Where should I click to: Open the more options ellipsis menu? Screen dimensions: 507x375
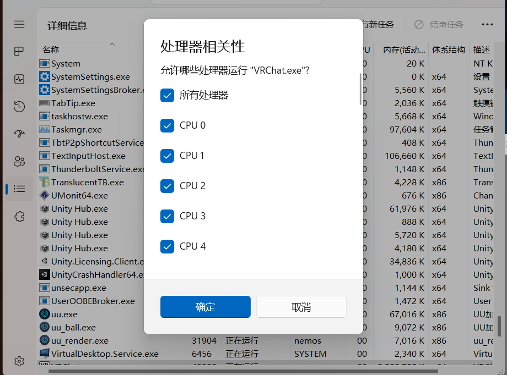pos(487,24)
